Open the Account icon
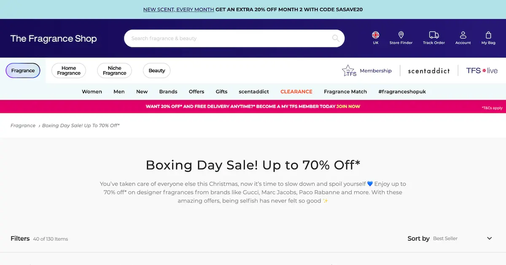This screenshot has width=506, height=265. [463, 35]
